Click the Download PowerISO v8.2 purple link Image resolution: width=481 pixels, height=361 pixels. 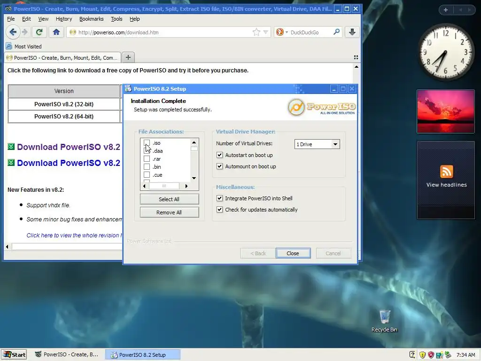click(69, 147)
